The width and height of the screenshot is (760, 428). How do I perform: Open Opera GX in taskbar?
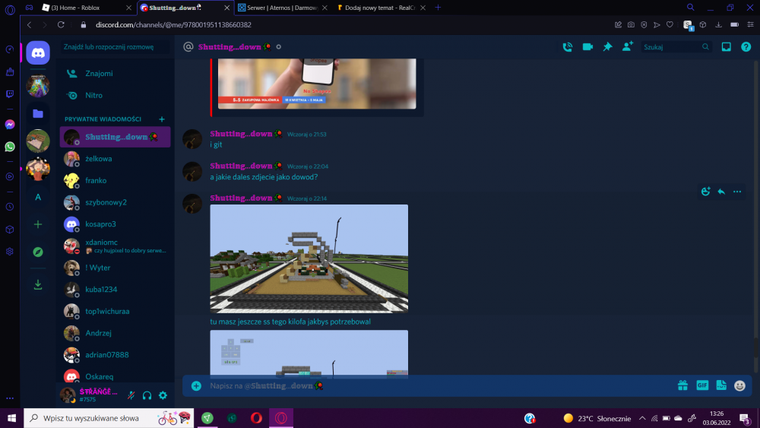click(281, 418)
